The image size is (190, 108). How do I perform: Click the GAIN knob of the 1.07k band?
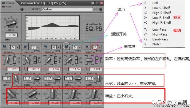[x=52, y=94]
